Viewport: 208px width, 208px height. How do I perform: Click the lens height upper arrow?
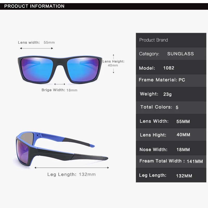click(113, 56)
